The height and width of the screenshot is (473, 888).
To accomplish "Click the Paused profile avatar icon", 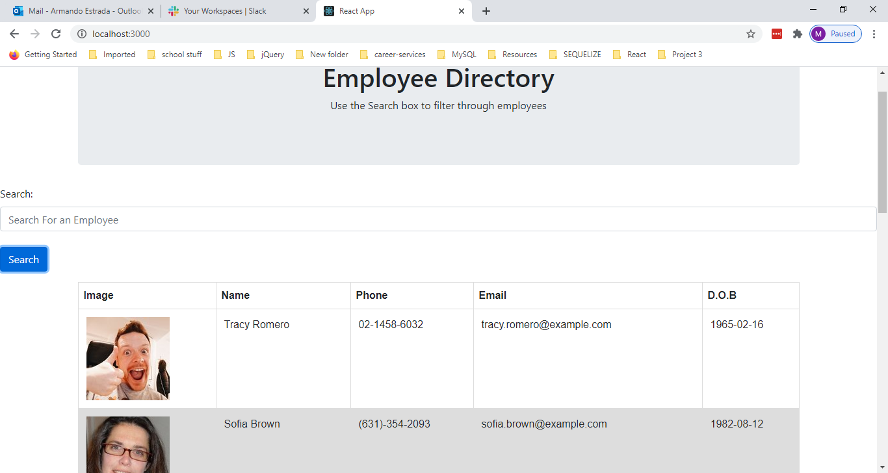I will (818, 33).
